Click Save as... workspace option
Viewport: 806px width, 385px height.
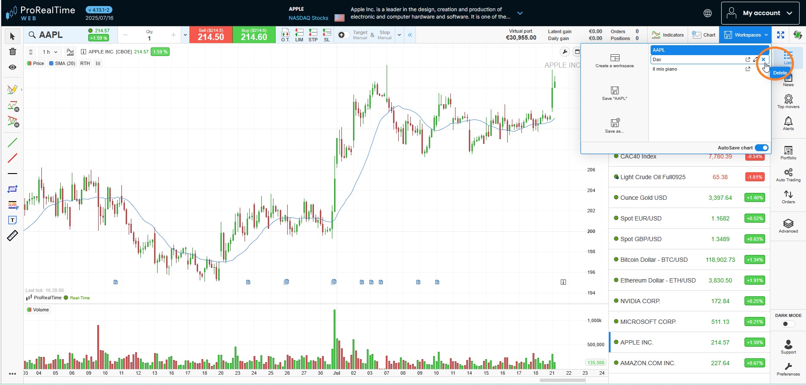point(615,126)
